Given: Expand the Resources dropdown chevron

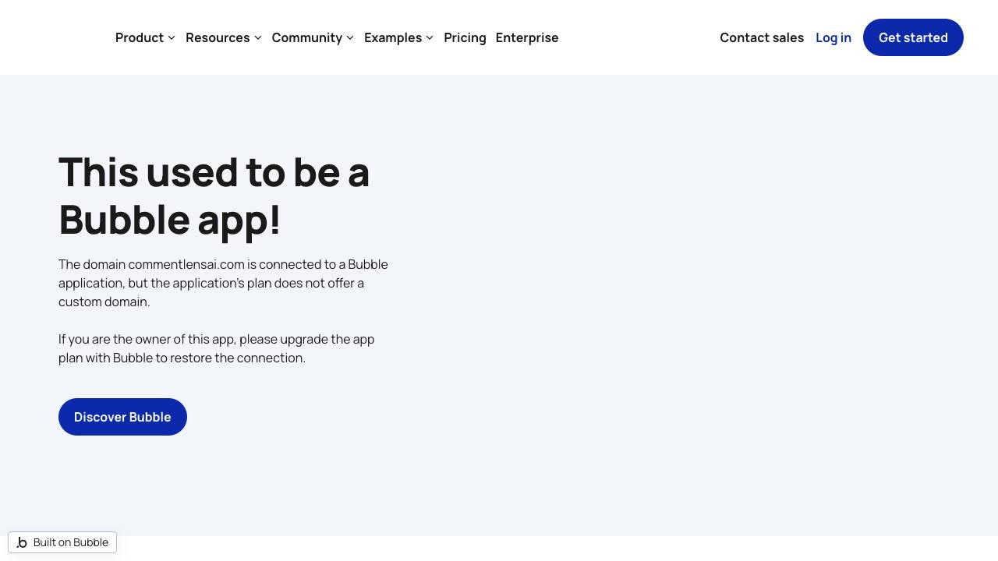Looking at the screenshot, I should [x=258, y=38].
